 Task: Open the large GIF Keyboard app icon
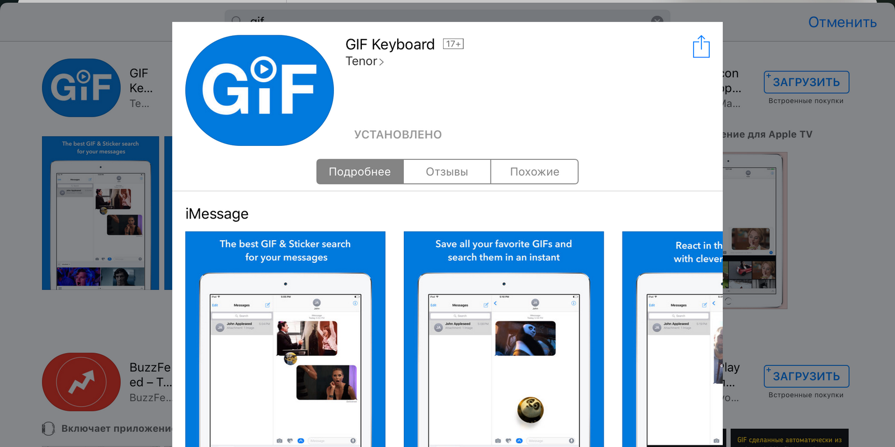click(260, 91)
